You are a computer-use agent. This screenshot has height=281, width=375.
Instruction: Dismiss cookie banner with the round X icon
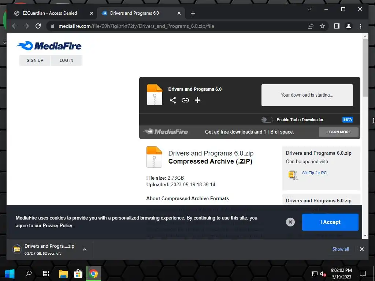(290, 222)
